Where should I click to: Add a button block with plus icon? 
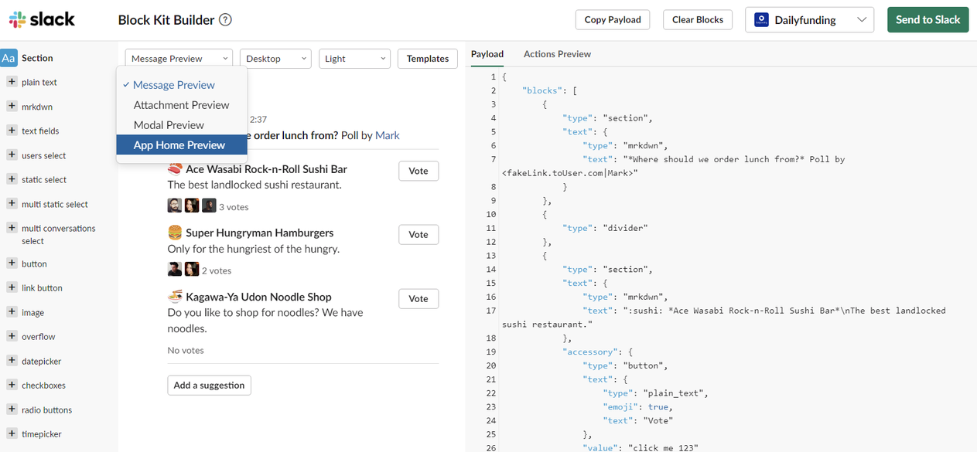coord(12,263)
